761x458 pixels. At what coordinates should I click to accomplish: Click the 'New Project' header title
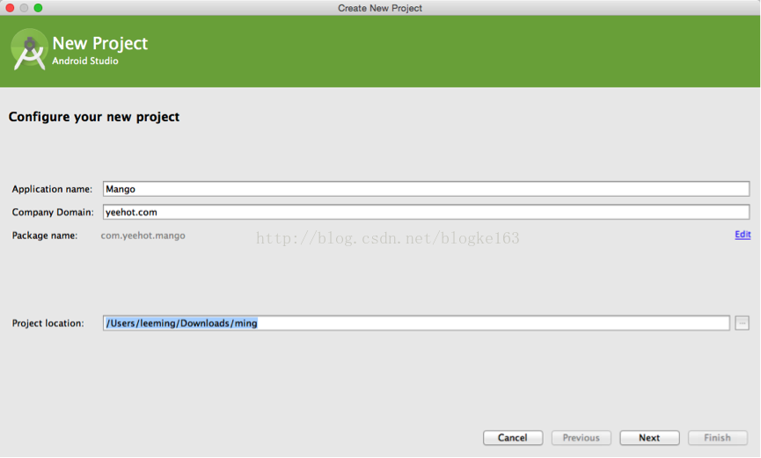[100, 43]
